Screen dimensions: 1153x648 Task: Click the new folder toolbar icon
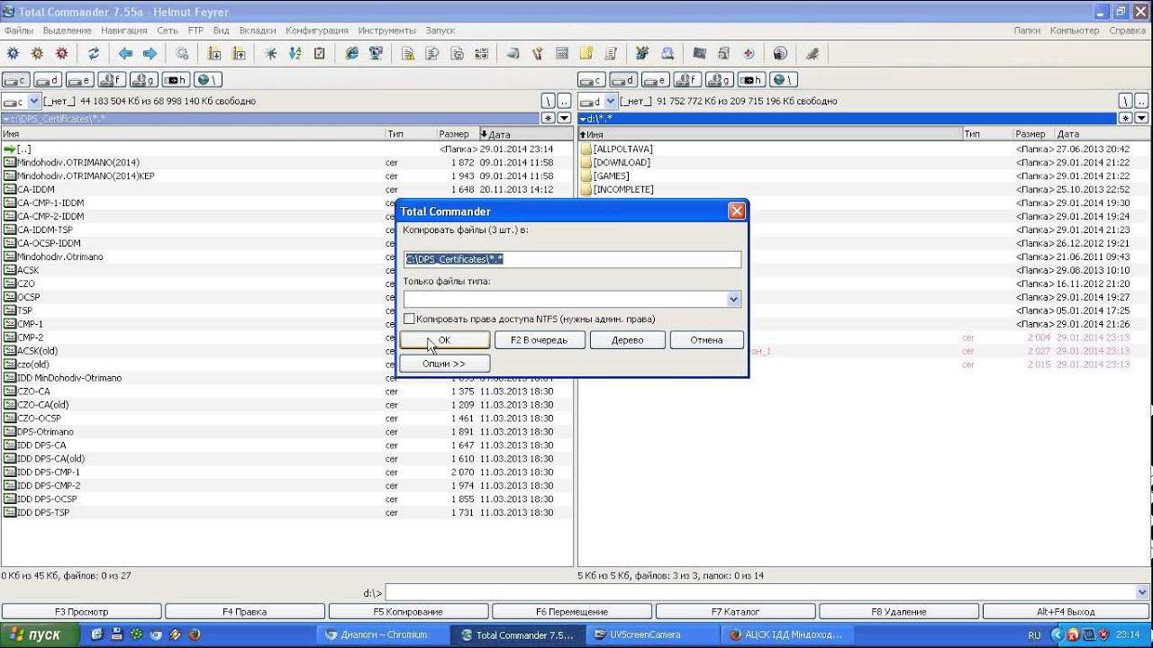(x=586, y=53)
